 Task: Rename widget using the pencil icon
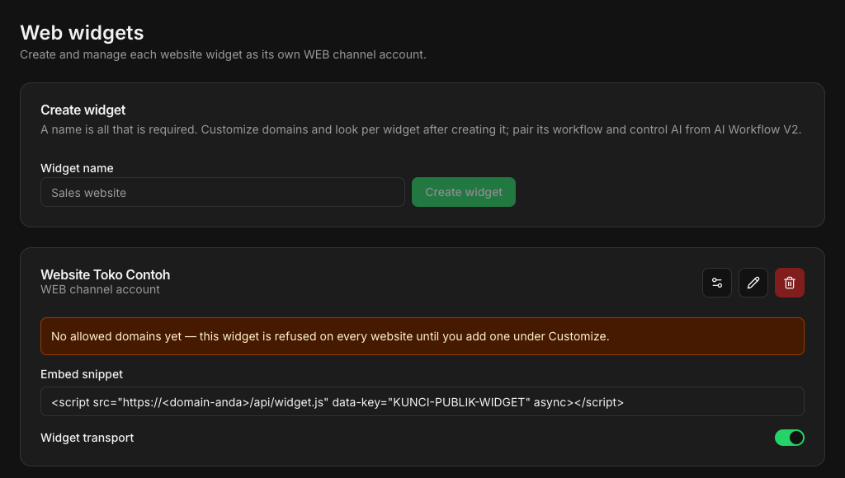click(753, 283)
